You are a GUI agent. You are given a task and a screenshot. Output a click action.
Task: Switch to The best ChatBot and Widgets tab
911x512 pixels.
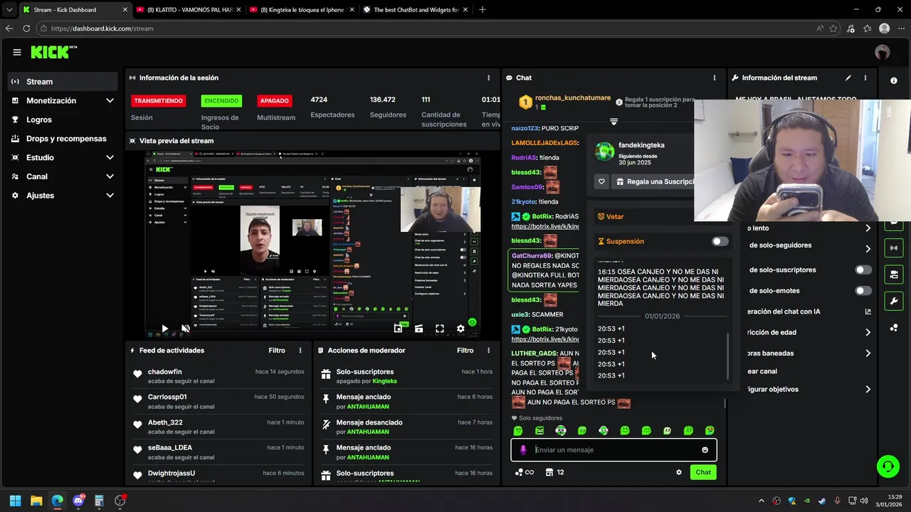(x=416, y=10)
